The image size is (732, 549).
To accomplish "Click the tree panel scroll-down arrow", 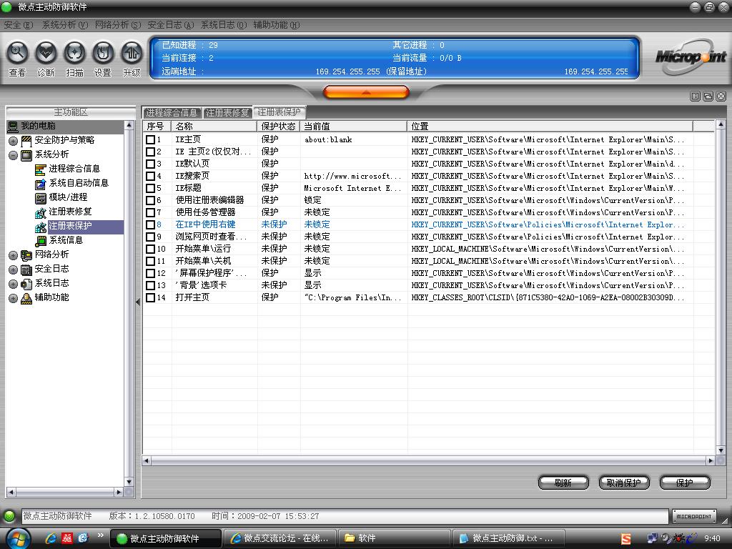I will tap(129, 482).
